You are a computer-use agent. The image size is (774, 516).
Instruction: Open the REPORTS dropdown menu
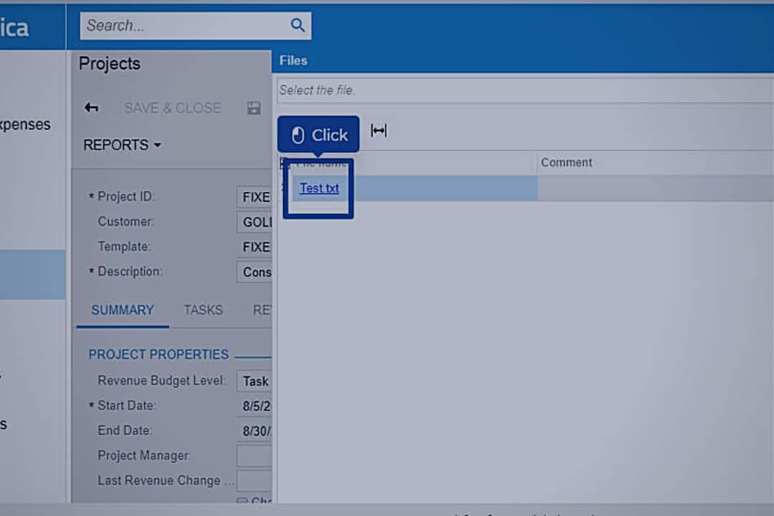122,145
